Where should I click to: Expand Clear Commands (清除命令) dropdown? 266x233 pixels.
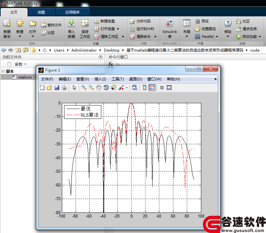pyautogui.click(x=155, y=37)
